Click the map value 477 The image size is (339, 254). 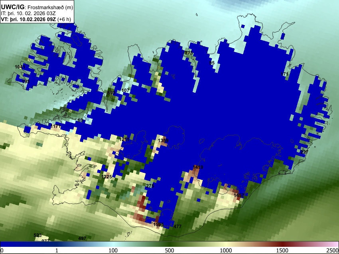pos(177,227)
